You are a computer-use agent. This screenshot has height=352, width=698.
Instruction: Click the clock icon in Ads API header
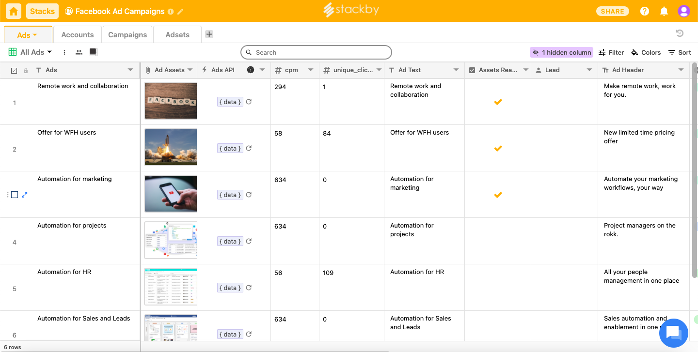pyautogui.click(x=251, y=70)
